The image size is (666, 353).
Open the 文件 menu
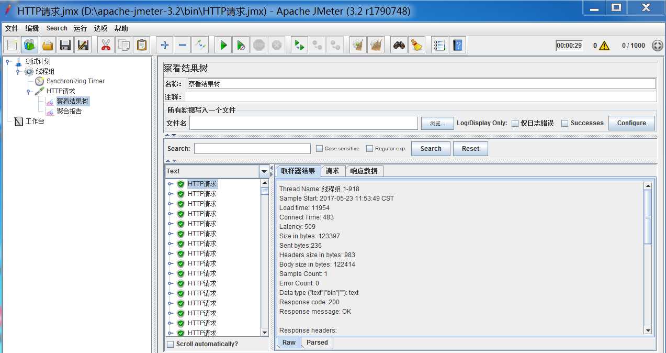[12, 28]
